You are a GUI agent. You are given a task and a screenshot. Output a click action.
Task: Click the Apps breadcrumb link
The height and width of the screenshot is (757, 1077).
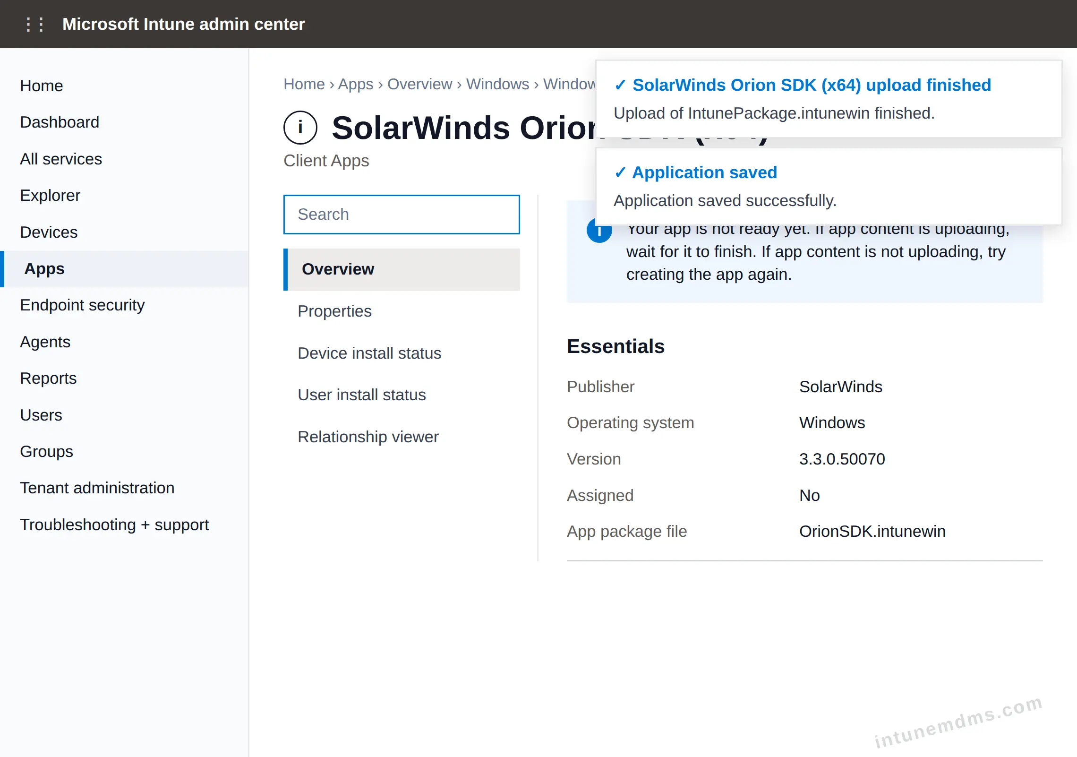click(356, 84)
